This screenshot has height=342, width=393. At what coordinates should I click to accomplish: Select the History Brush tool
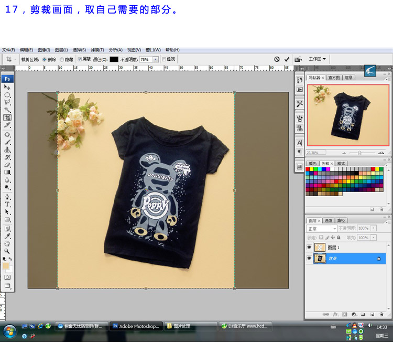point(7,157)
